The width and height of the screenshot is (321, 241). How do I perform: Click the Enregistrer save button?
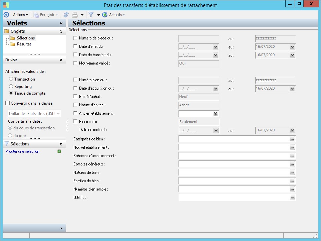click(46, 15)
